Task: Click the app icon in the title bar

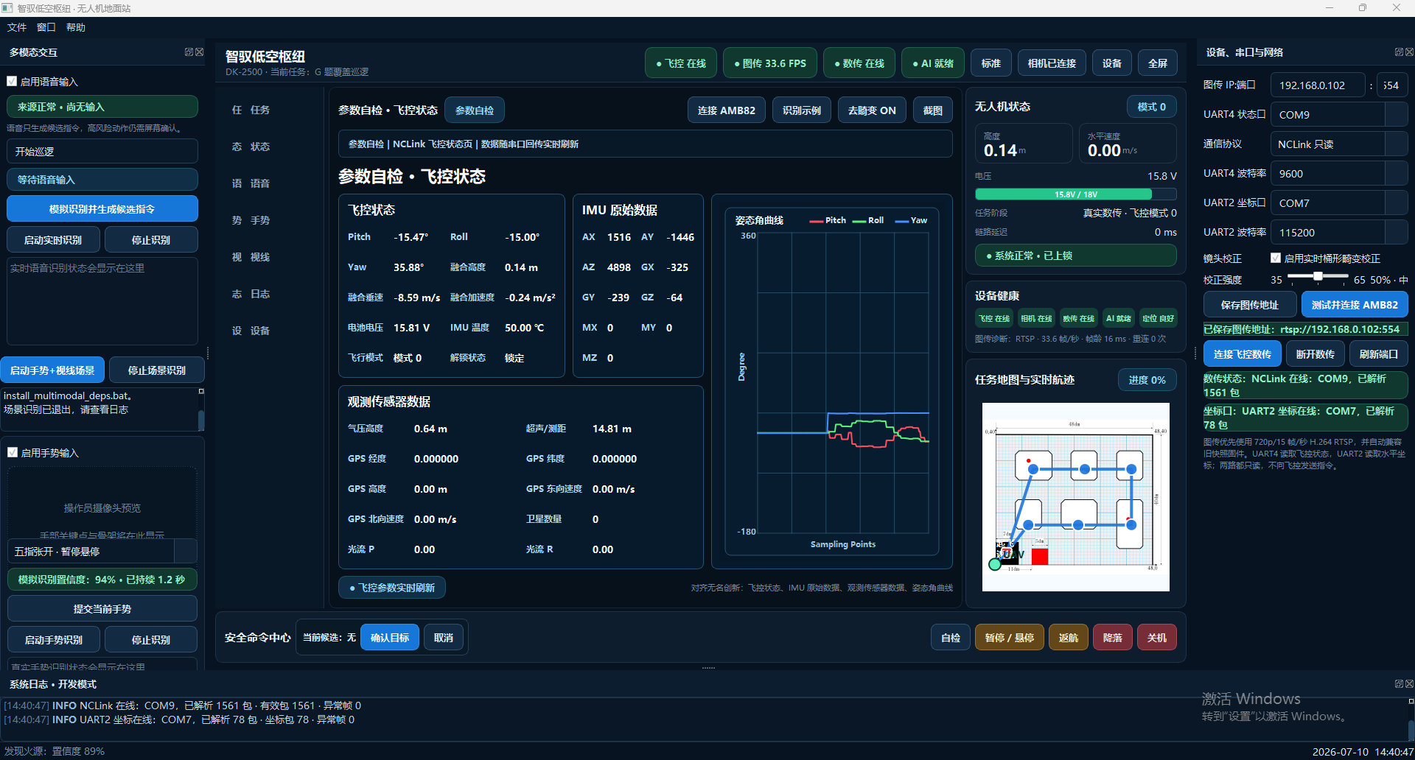Action: click(7, 8)
